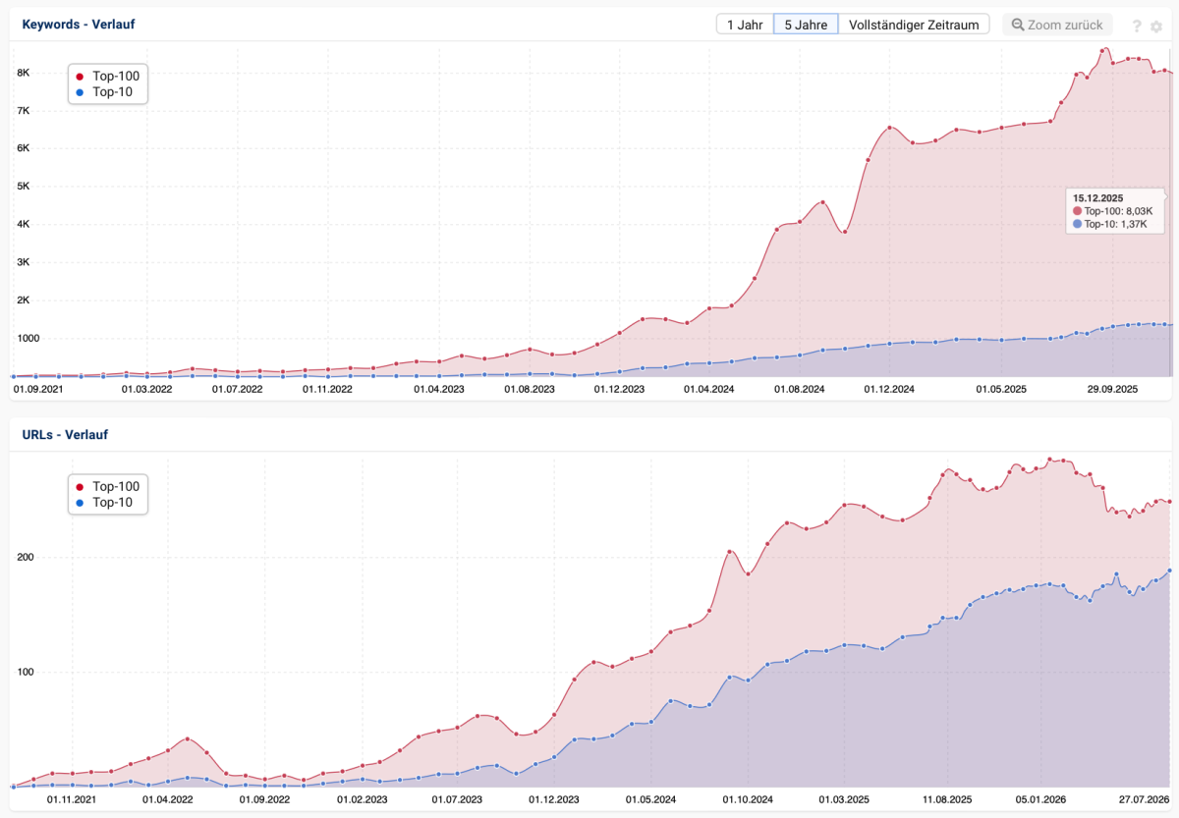1179x818 pixels.
Task: Click the 1000 label on Keywords y-axis
Action: (28, 338)
